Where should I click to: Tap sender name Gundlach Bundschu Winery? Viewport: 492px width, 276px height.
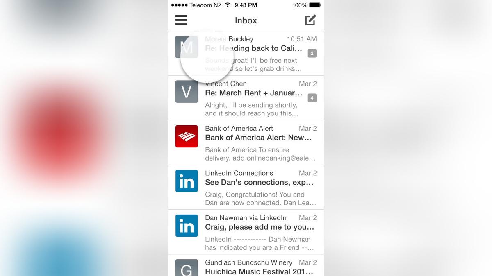click(x=248, y=262)
